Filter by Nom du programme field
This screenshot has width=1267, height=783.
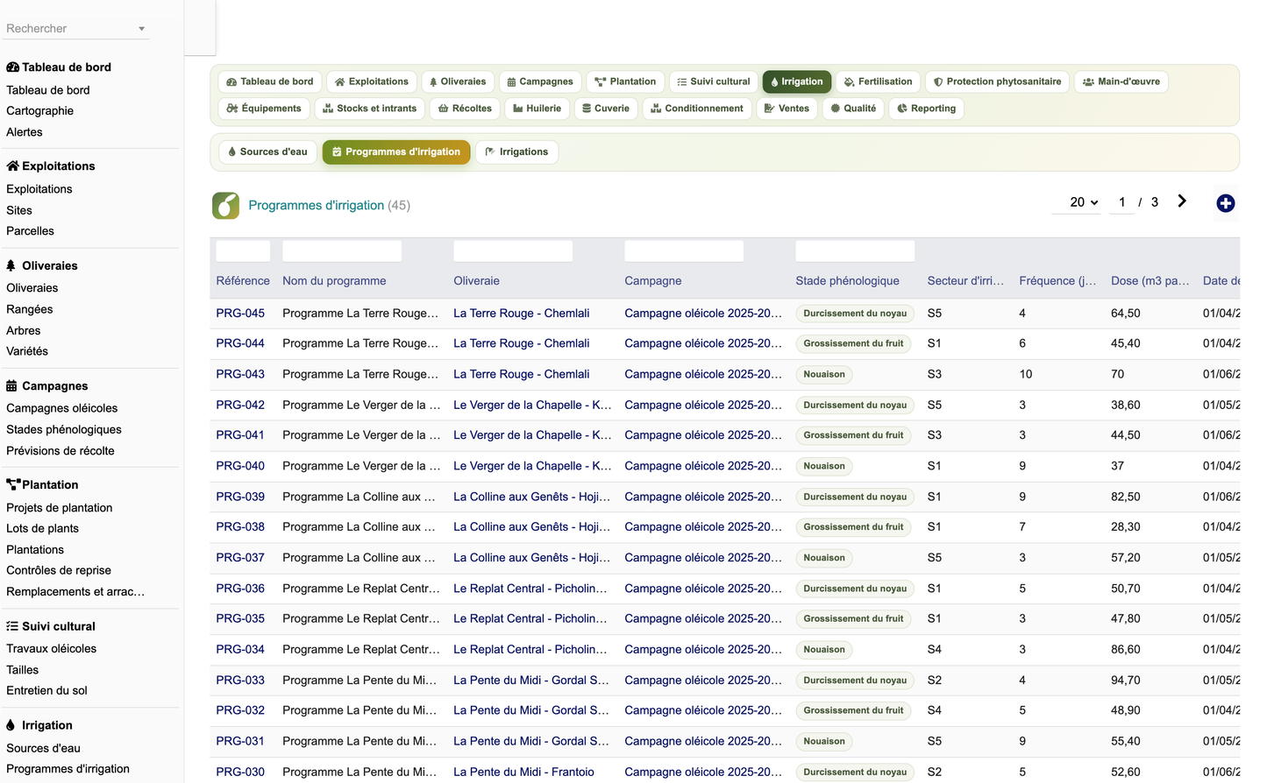(342, 250)
